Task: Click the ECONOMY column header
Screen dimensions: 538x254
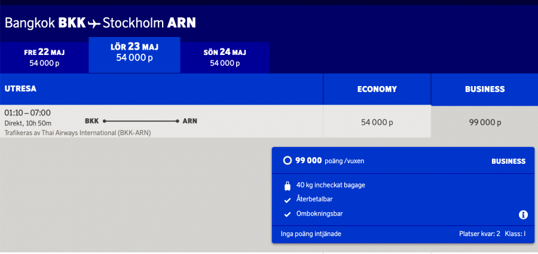Action: 377,89
